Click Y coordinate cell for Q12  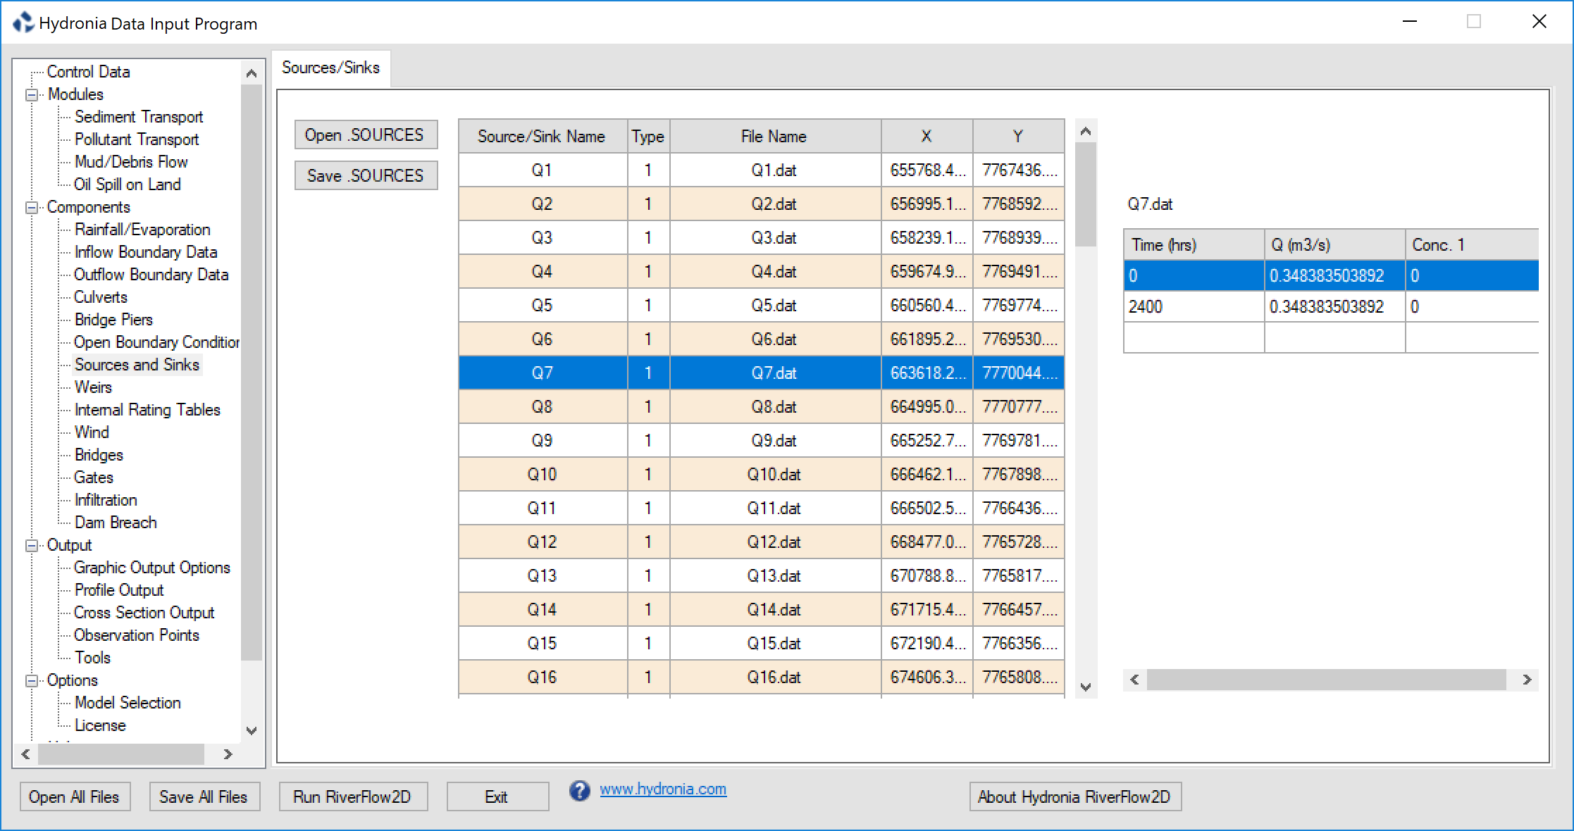pos(1019,542)
